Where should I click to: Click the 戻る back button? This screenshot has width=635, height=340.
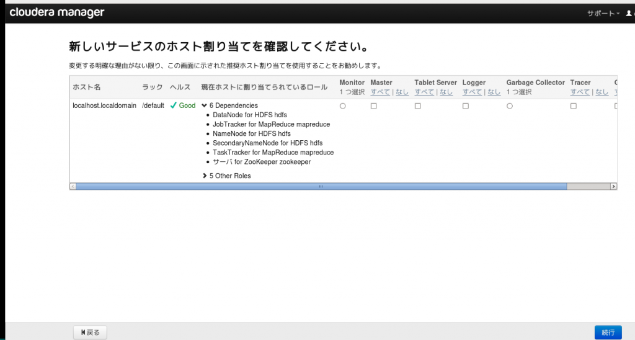[x=90, y=333]
